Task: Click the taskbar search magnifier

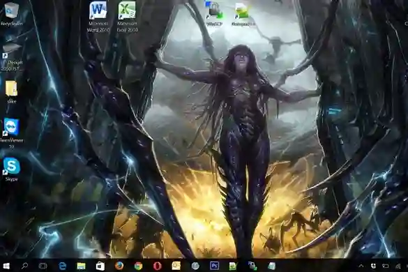Action: [x=24, y=266]
